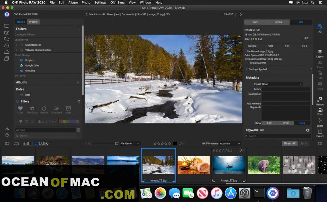Toggle the Filters enable circle
Screen dimensions: 327x202
coord(17,101)
